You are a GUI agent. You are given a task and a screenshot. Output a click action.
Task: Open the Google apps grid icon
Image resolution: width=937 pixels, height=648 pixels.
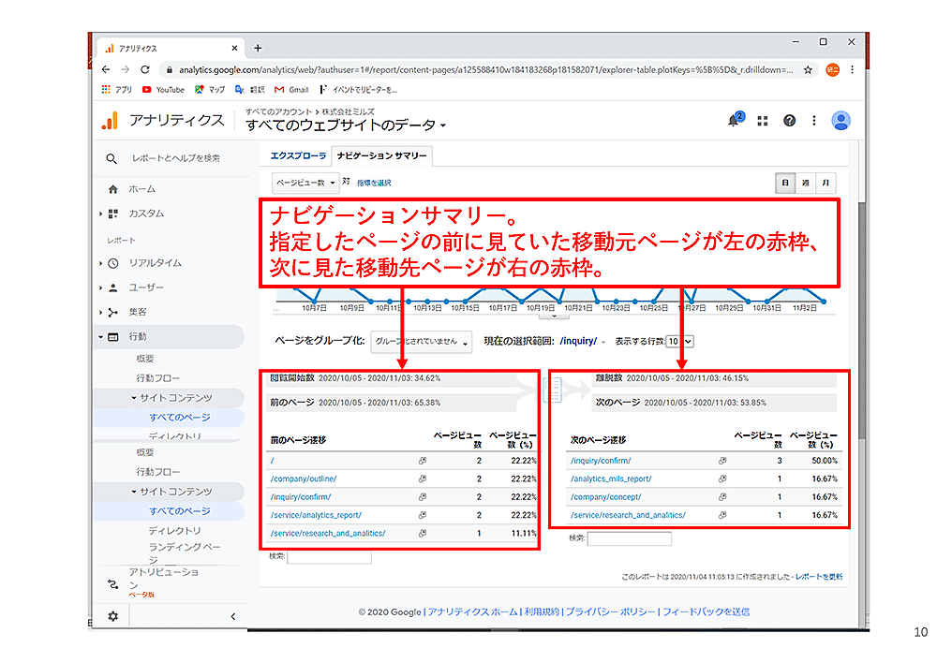pyautogui.click(x=763, y=121)
